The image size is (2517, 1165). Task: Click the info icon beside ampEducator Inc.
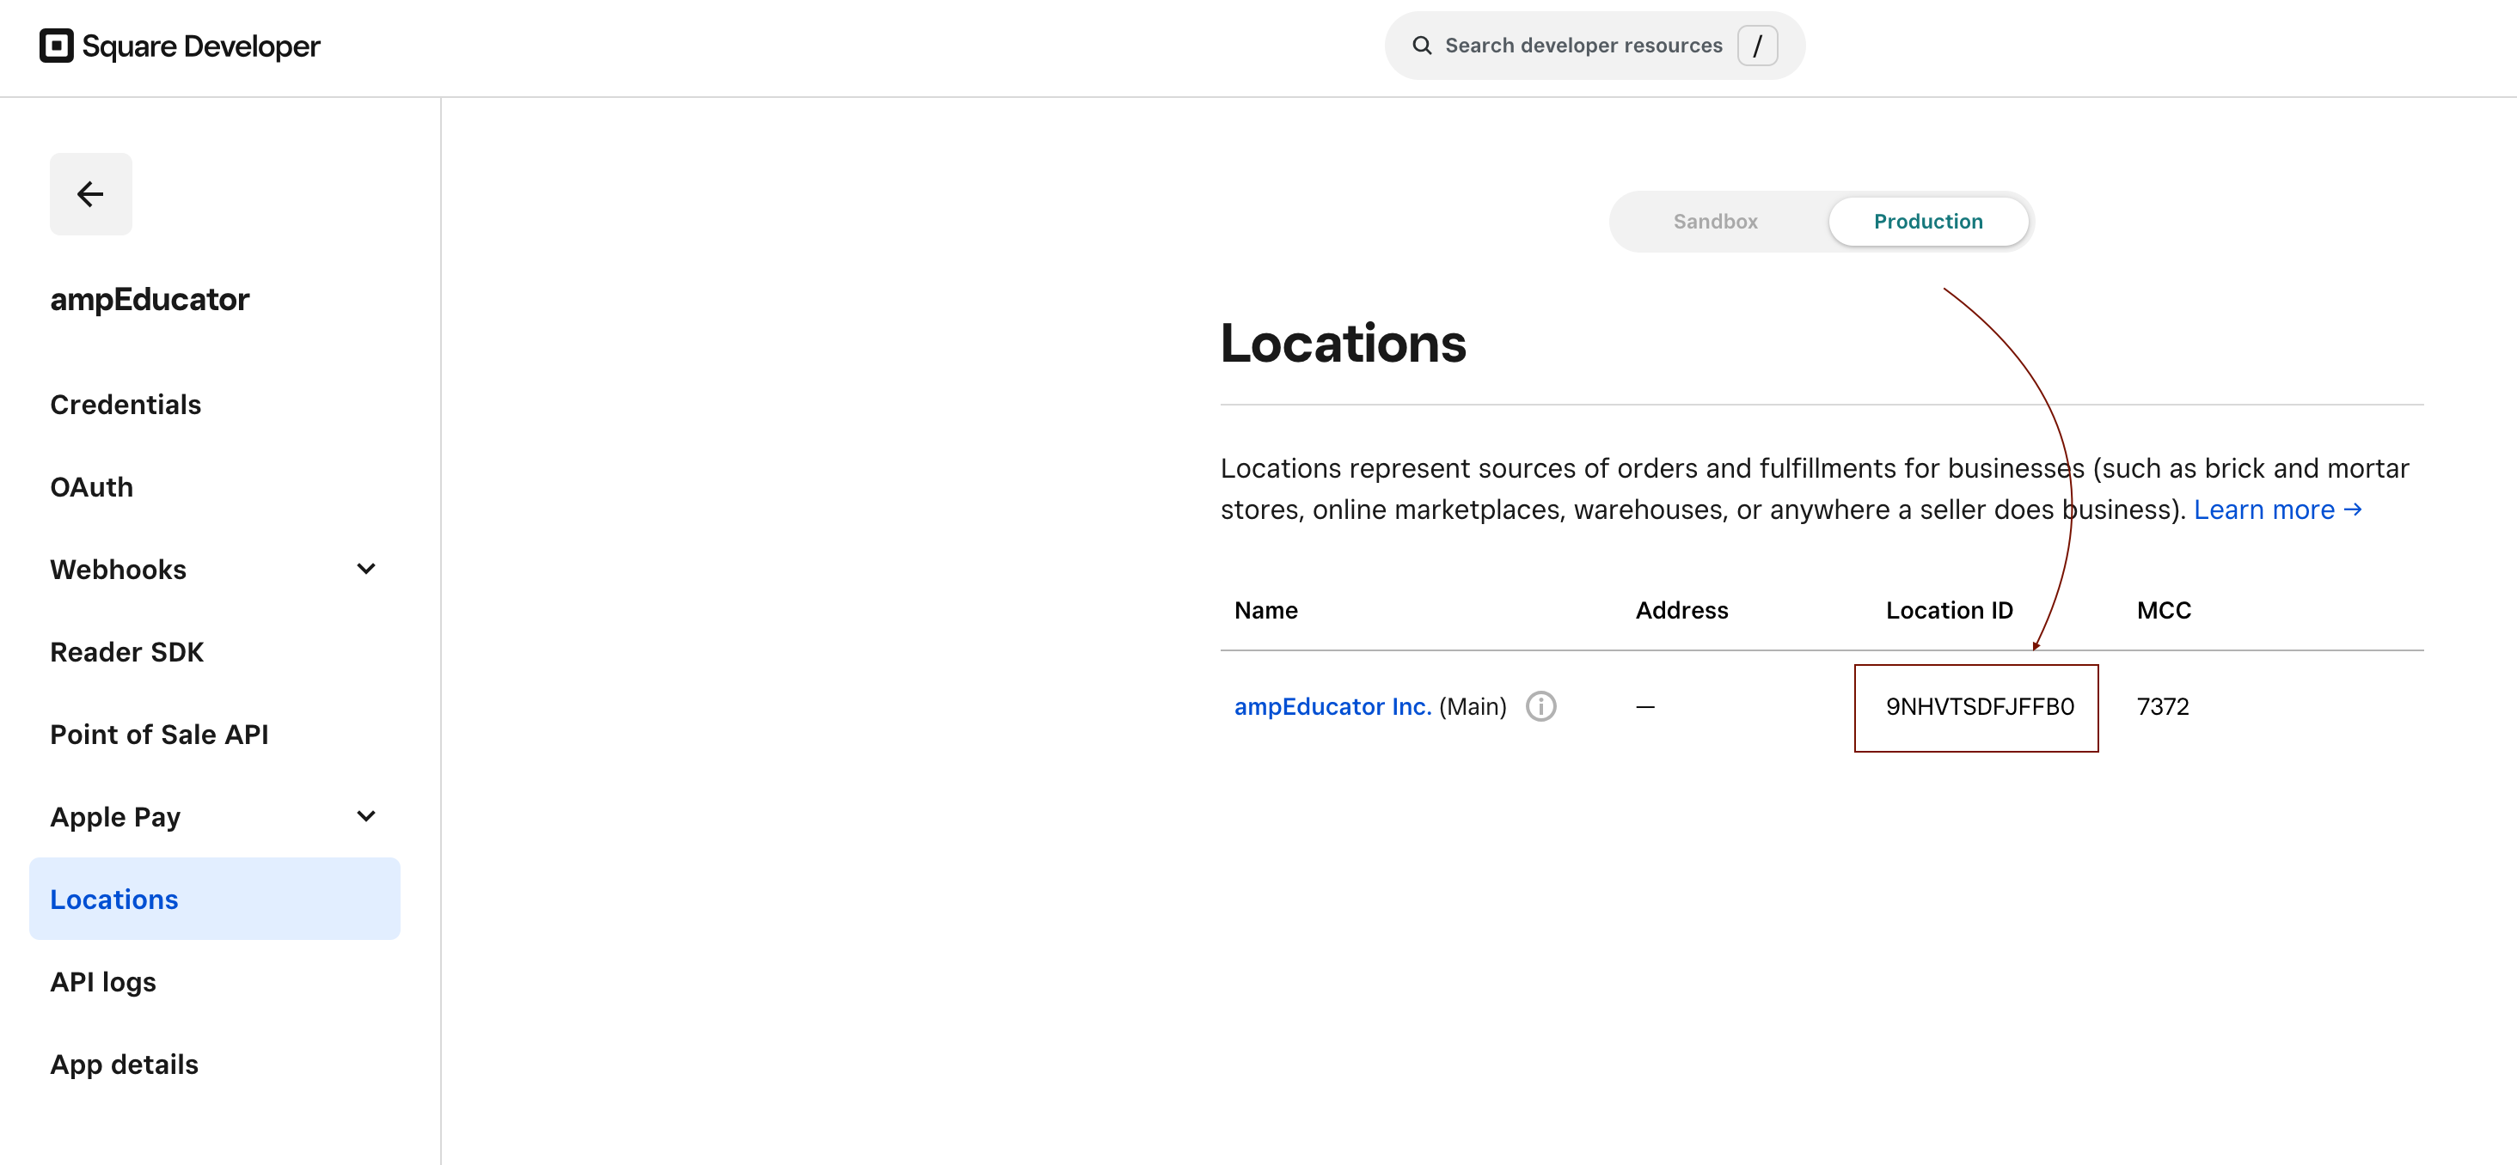pos(1540,706)
